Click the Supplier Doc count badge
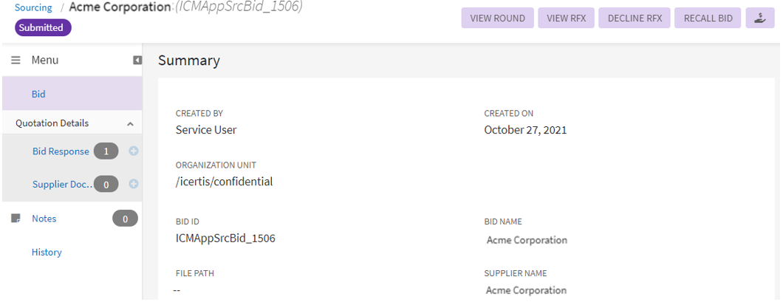Screen dimensions: 783x302 (x=106, y=185)
